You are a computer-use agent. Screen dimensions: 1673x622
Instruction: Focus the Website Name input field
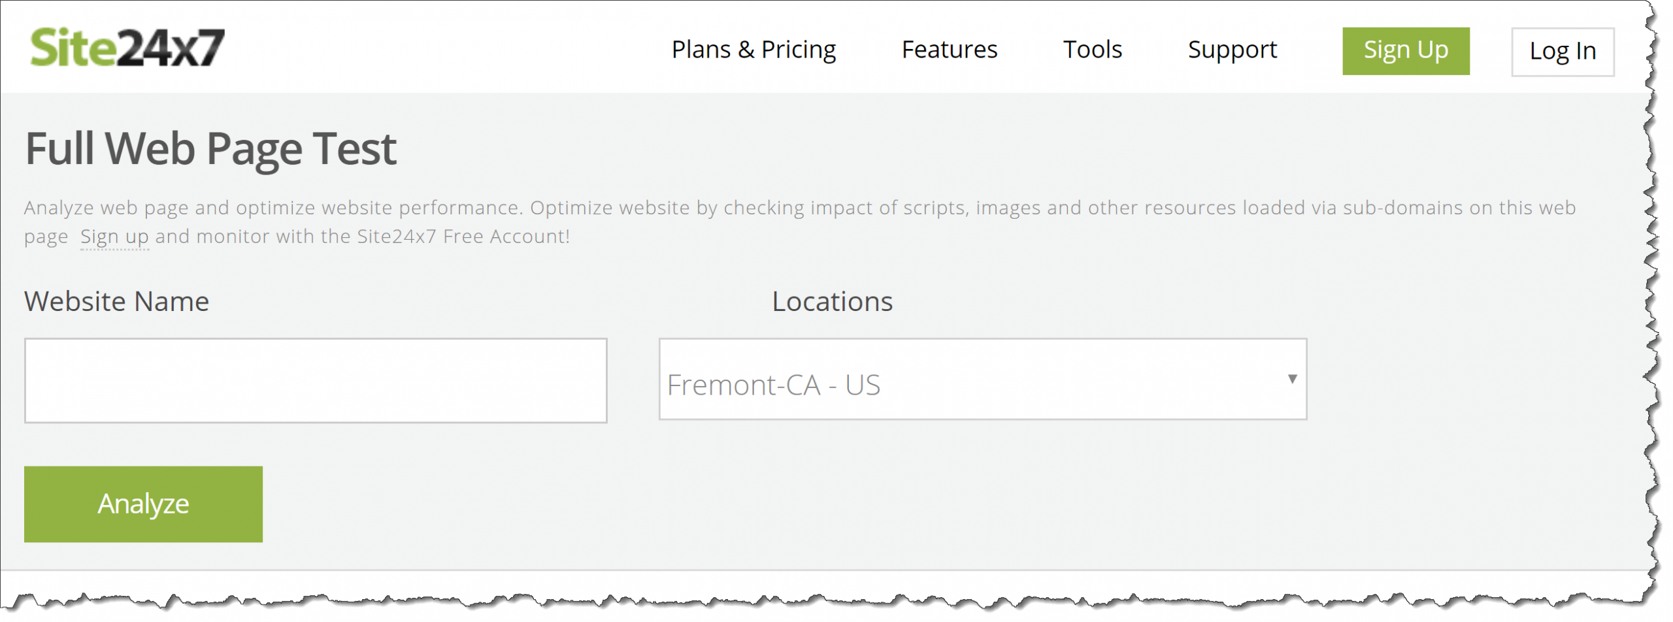pyautogui.click(x=316, y=380)
